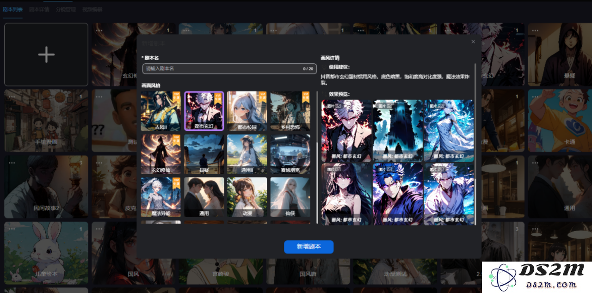Go to the 分镜管理 tab

pos(65,9)
